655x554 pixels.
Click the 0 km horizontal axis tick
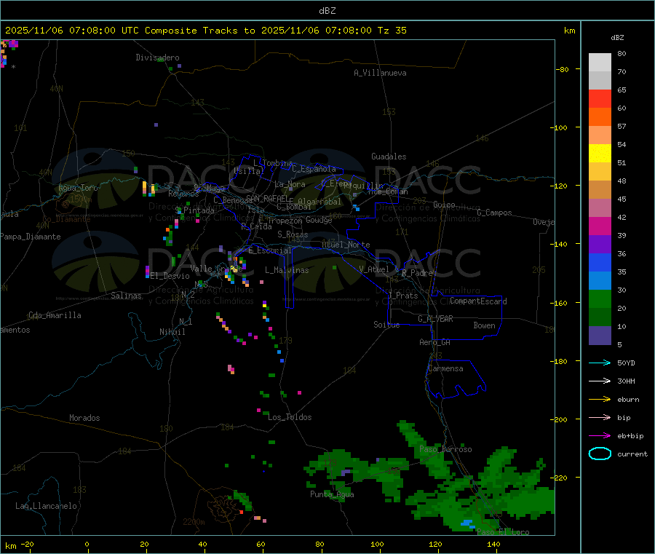click(x=87, y=544)
